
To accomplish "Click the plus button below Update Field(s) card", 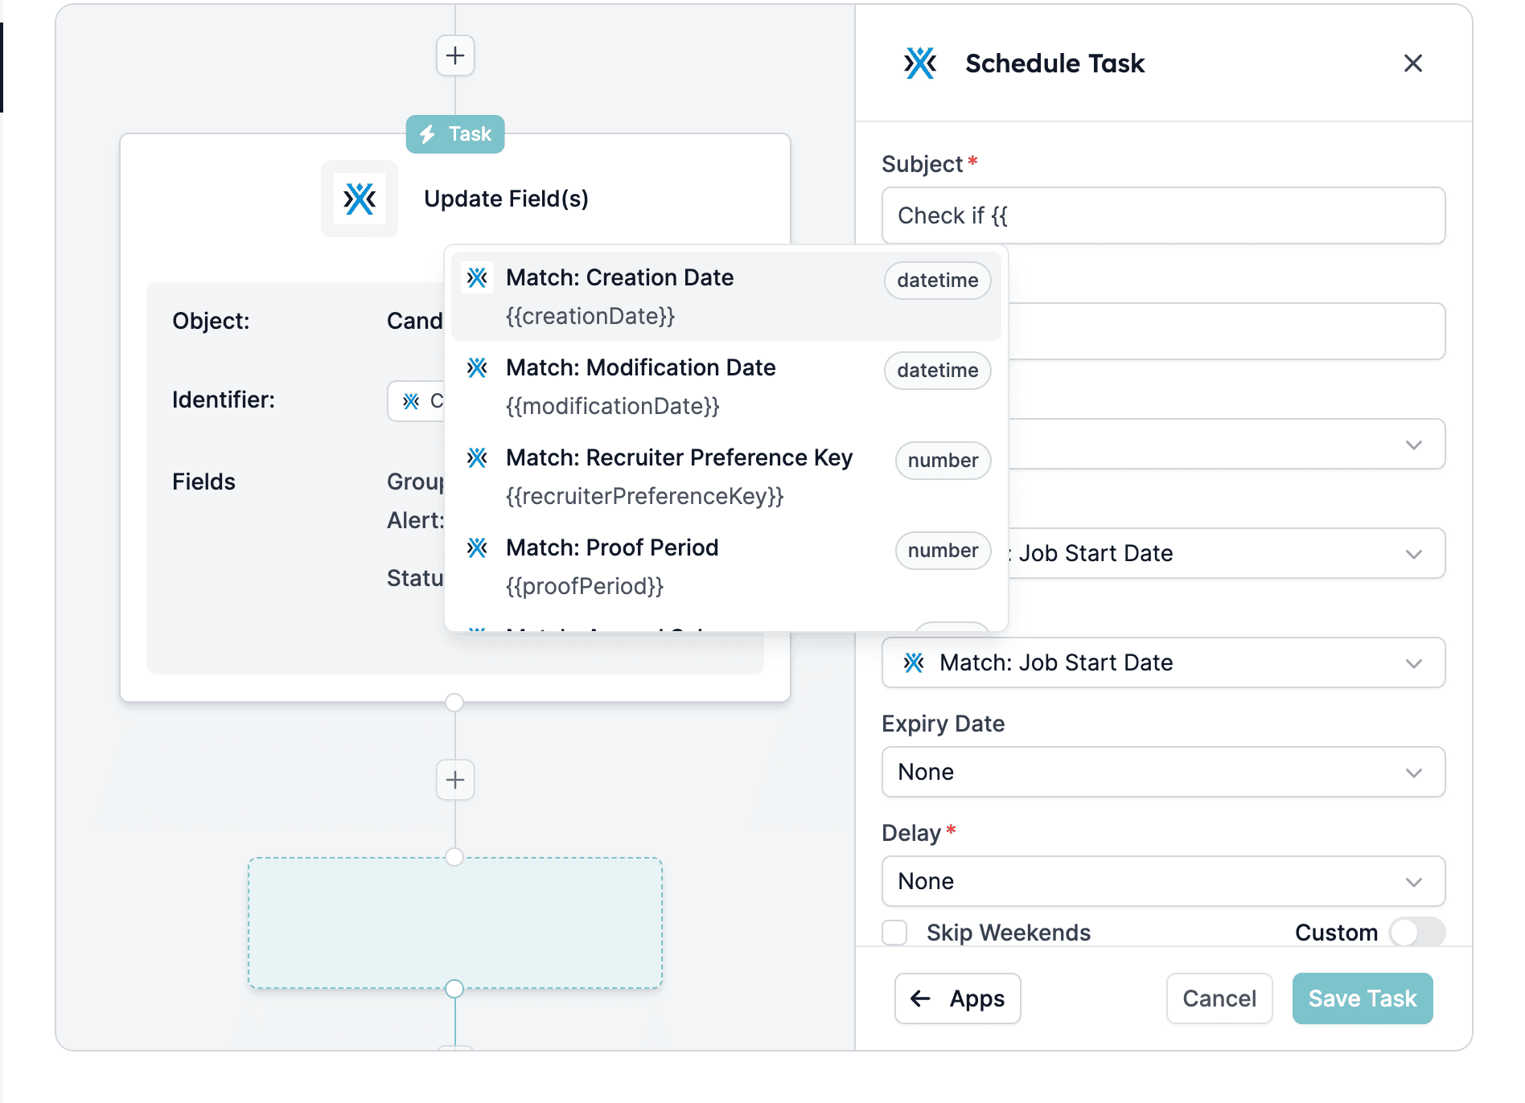I will 455,780.
